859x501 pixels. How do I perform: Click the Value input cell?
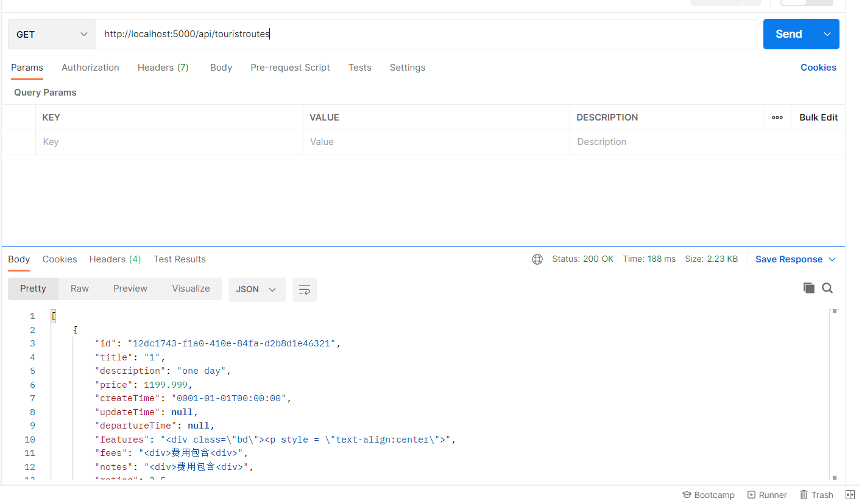[x=436, y=142]
